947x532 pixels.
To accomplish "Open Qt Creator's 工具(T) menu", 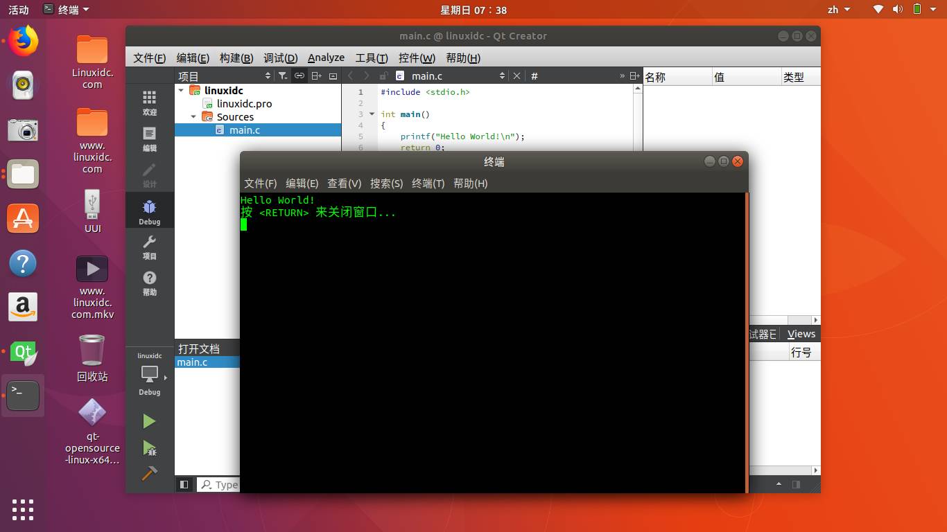I will 372,57.
